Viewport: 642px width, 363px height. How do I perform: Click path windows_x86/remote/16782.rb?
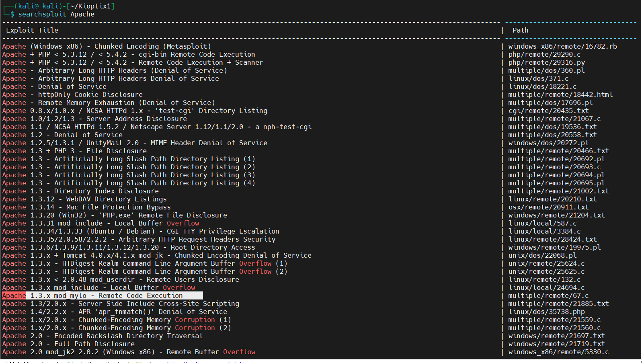(562, 46)
